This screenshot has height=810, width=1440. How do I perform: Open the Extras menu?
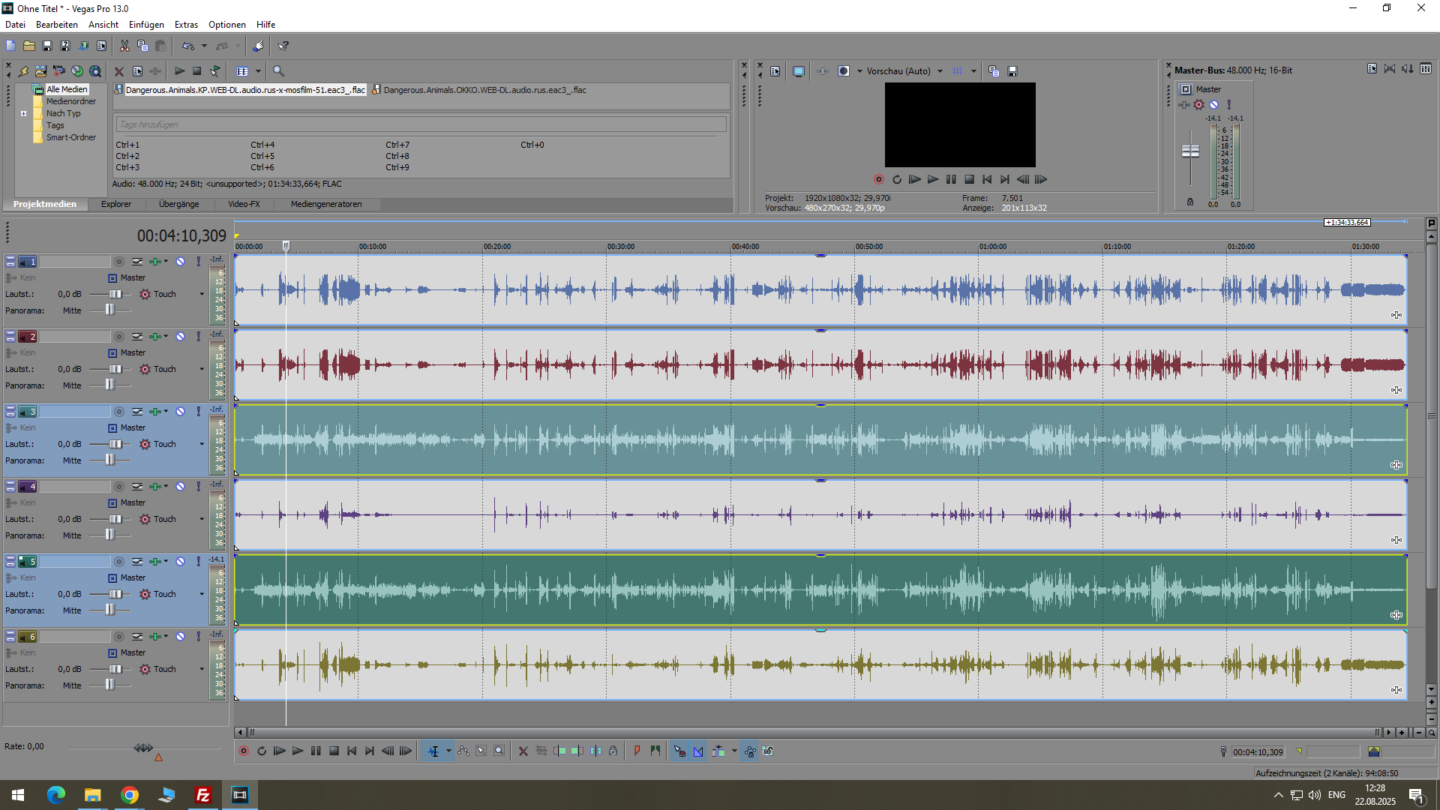click(186, 25)
